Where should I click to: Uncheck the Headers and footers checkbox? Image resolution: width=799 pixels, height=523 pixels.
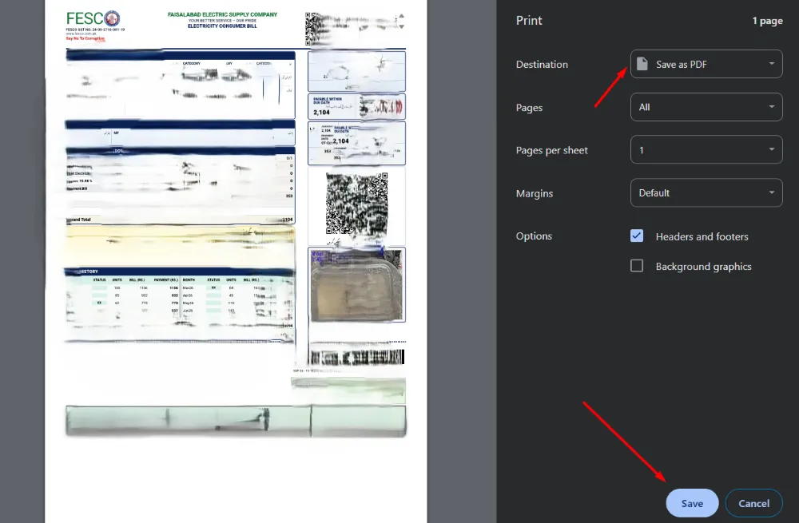point(637,236)
